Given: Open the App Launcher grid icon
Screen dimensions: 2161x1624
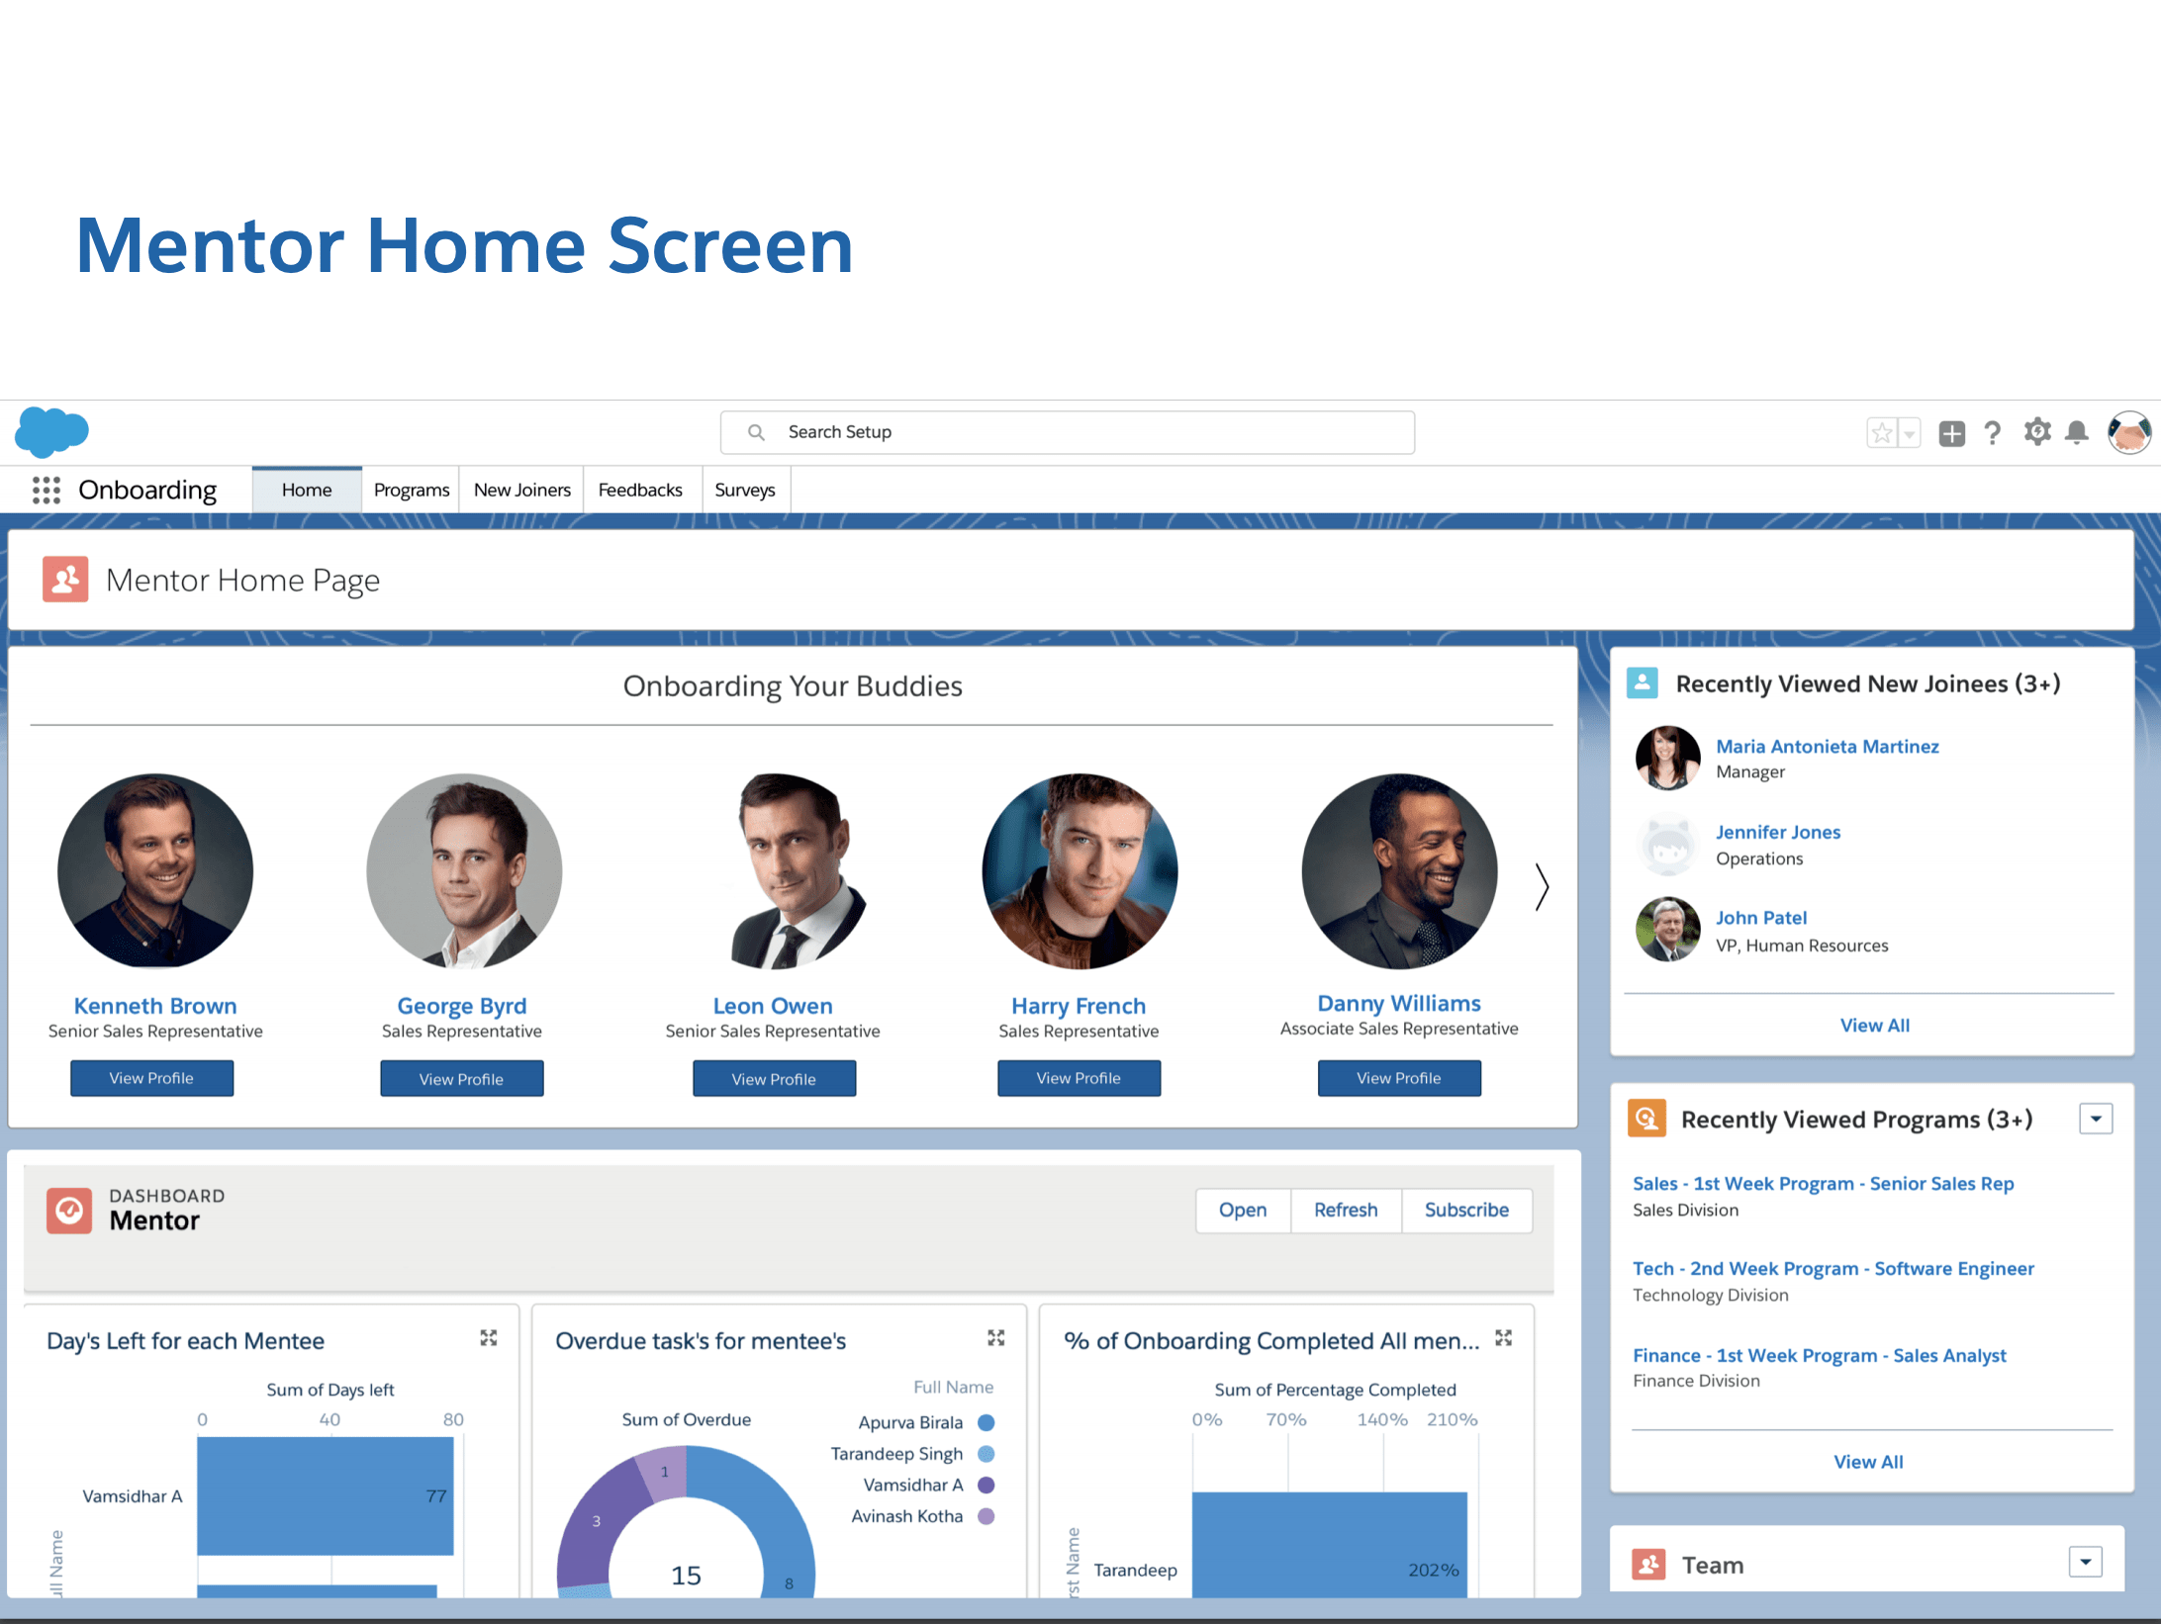Looking at the screenshot, I should click(46, 491).
